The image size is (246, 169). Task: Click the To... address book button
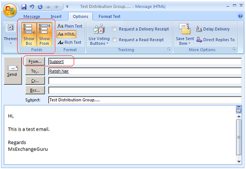pos(35,71)
